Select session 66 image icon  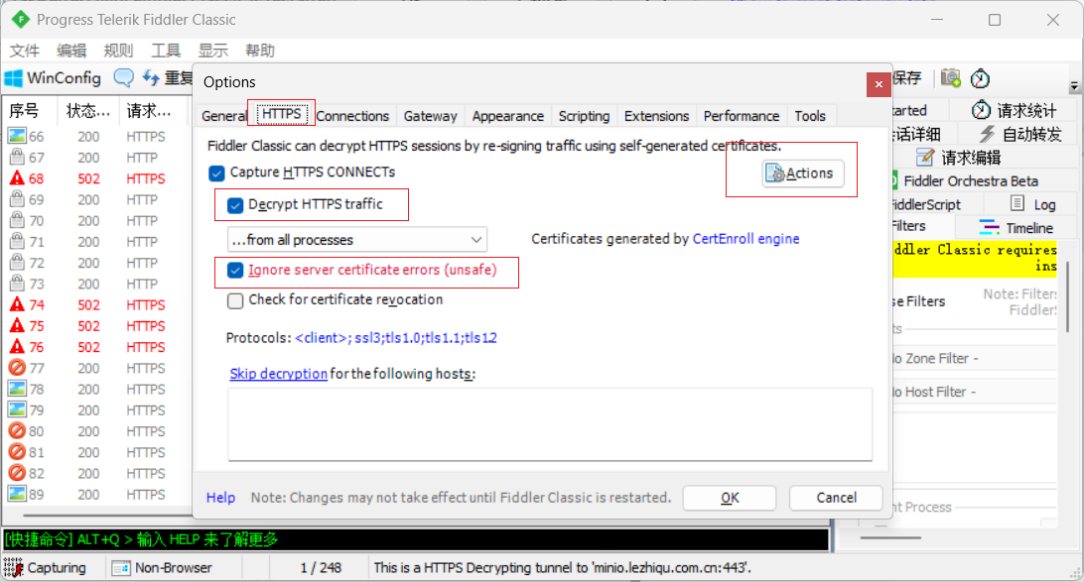pyautogui.click(x=17, y=136)
